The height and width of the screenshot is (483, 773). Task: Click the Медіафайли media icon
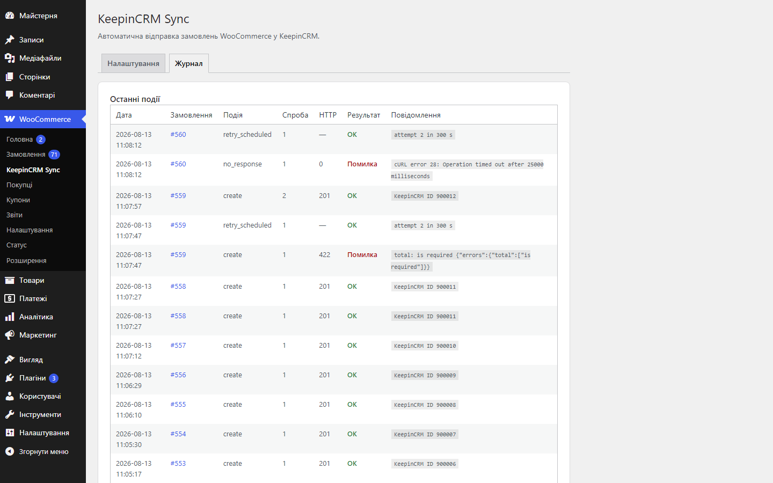tap(10, 58)
